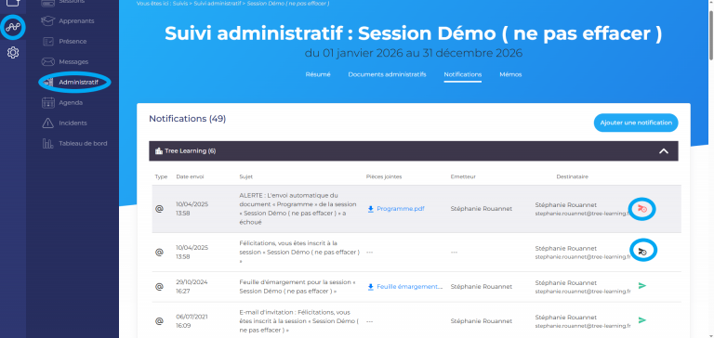Open Apprenants in the sidebar
This screenshot has height=338, width=714.
click(x=76, y=21)
